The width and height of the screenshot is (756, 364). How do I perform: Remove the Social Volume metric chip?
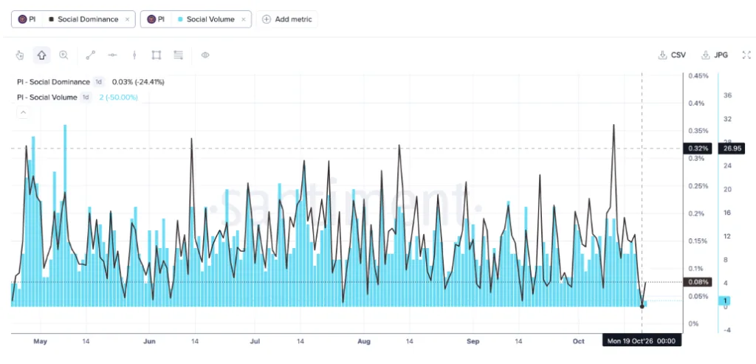coord(244,19)
